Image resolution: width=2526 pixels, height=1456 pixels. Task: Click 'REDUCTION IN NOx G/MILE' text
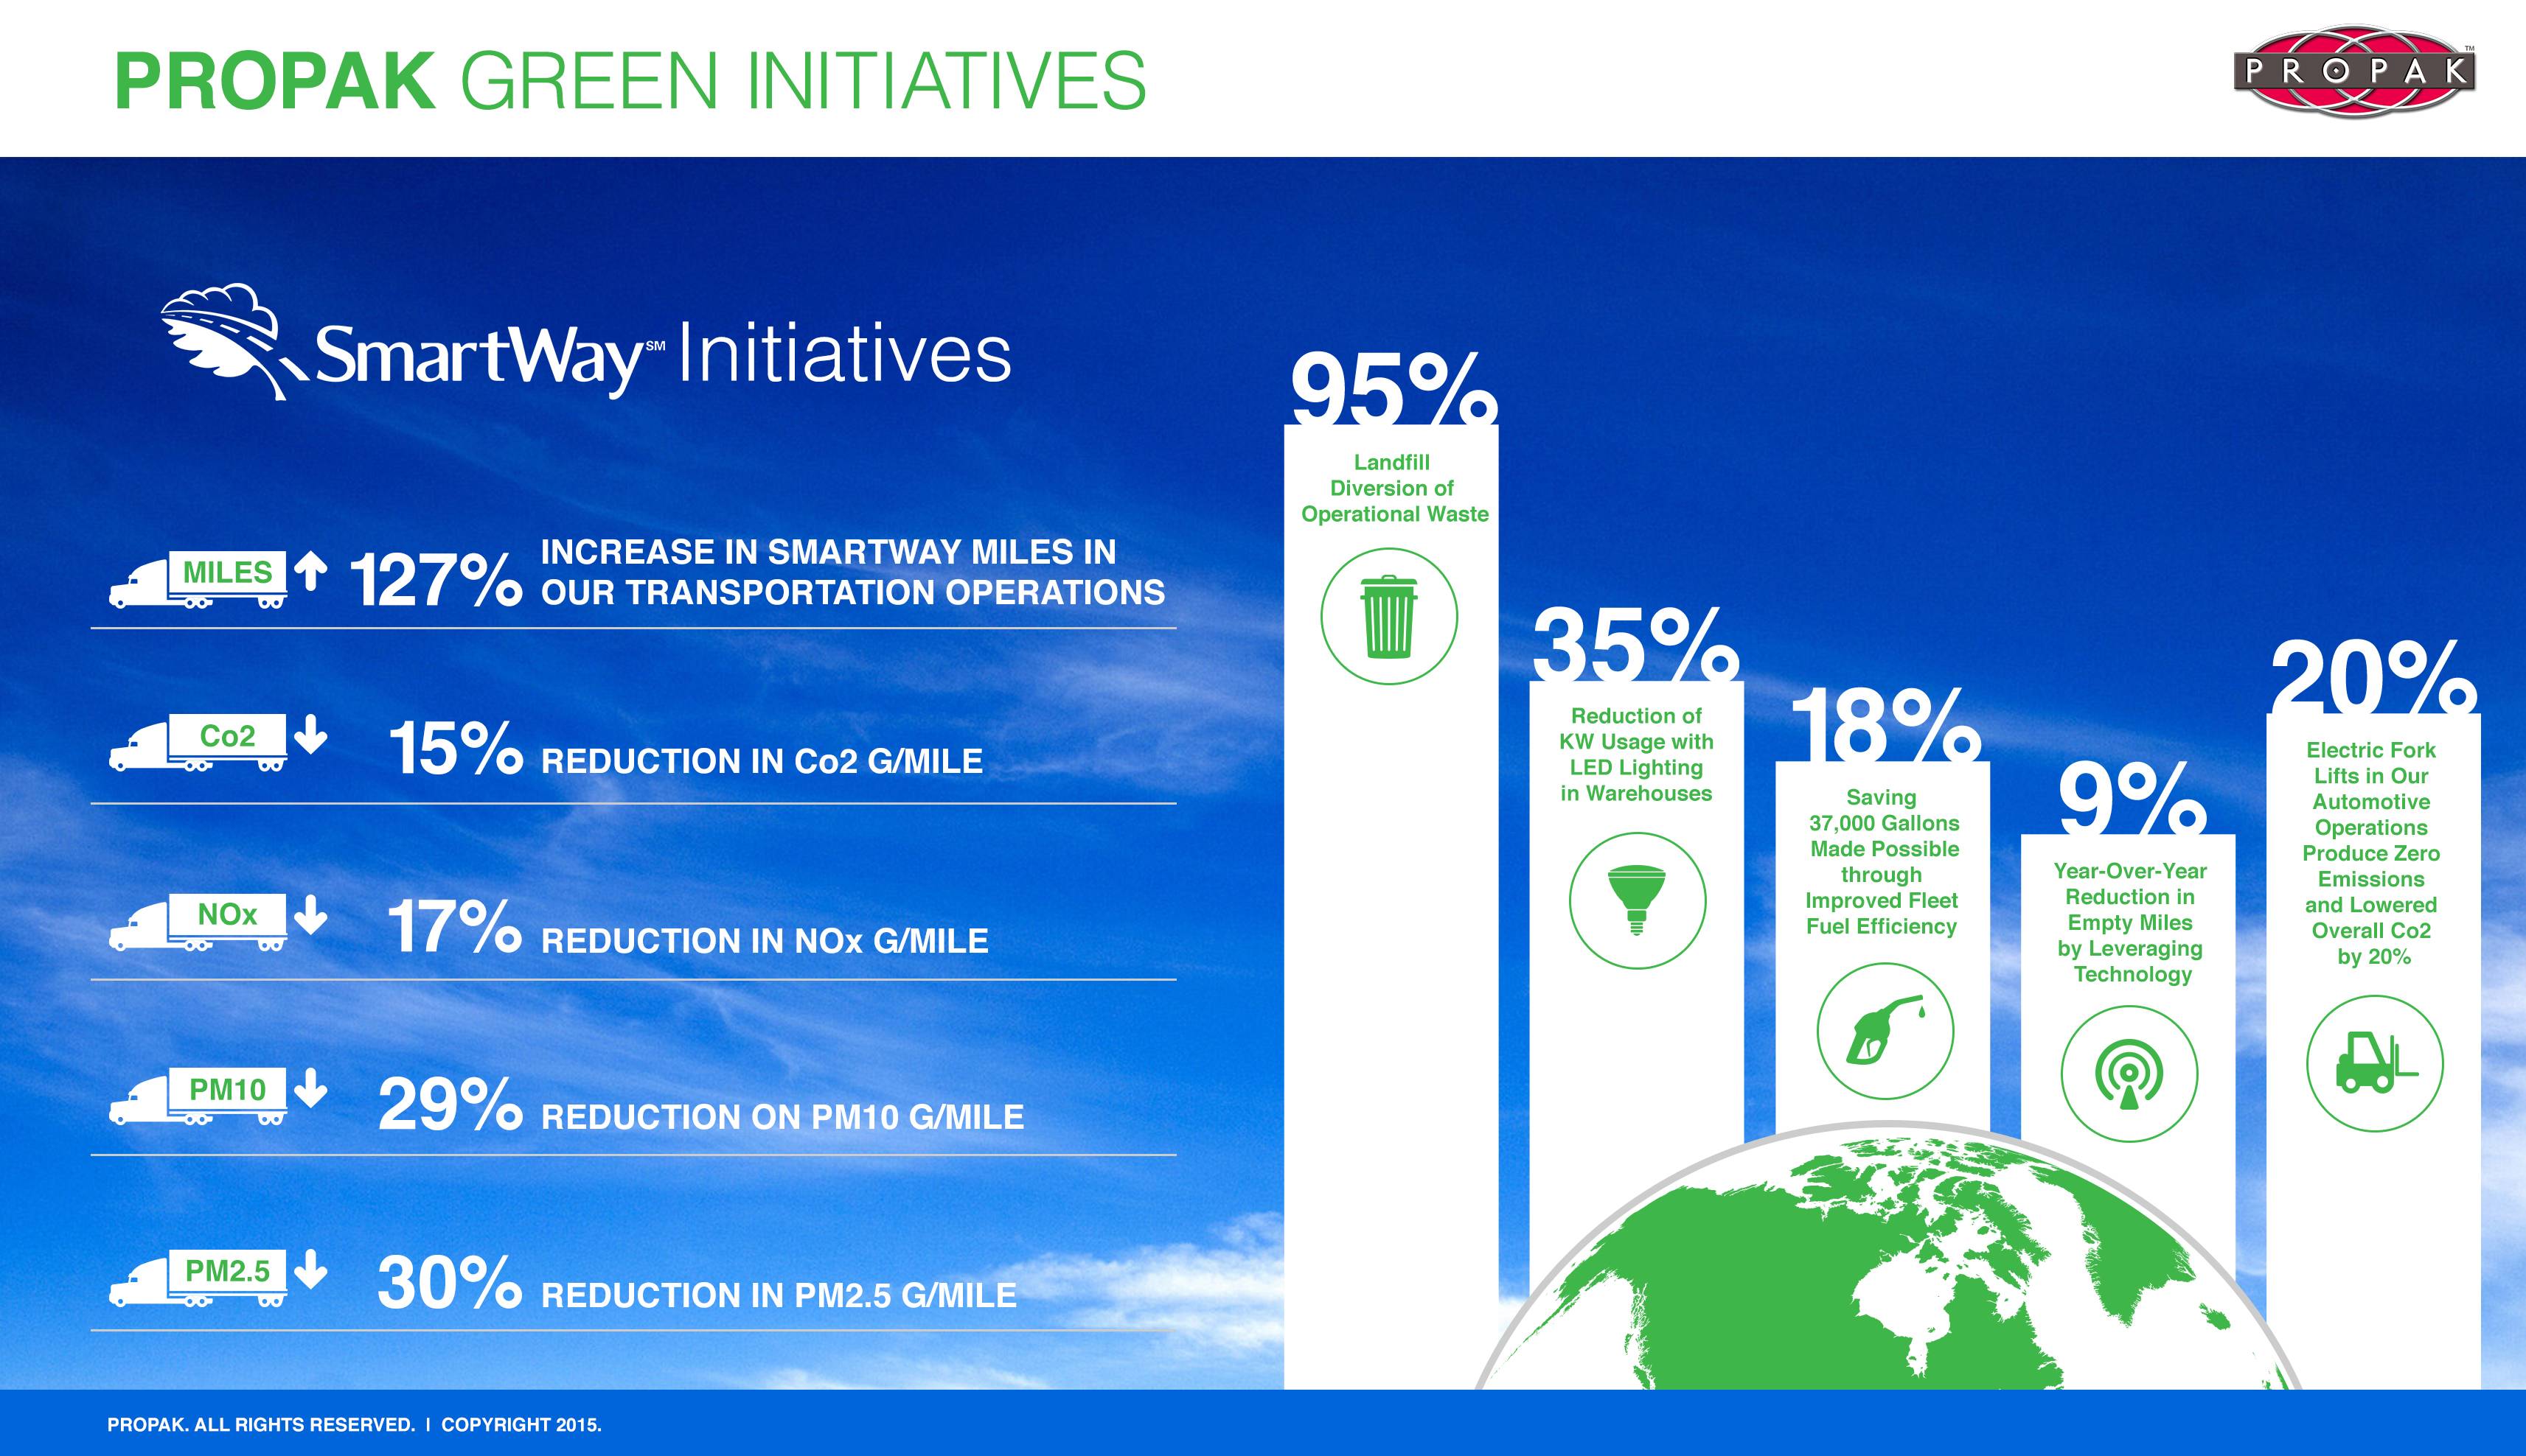[x=765, y=940]
